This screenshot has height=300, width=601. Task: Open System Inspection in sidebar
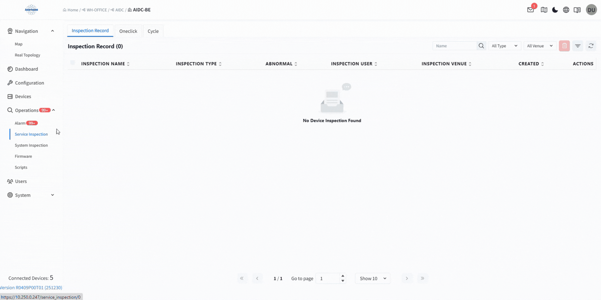(x=31, y=145)
